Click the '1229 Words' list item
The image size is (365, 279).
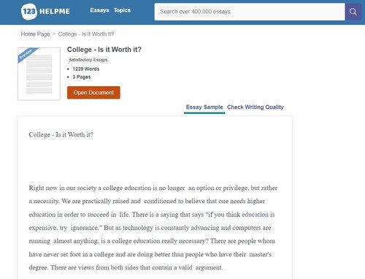click(86, 69)
